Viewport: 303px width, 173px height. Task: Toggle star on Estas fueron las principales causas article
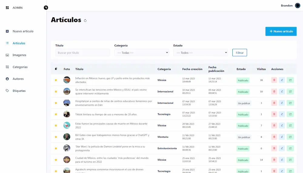[56, 126]
